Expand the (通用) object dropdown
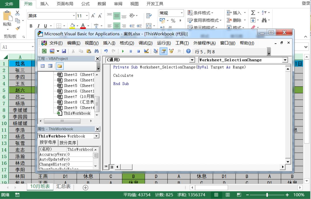 coord(192,60)
